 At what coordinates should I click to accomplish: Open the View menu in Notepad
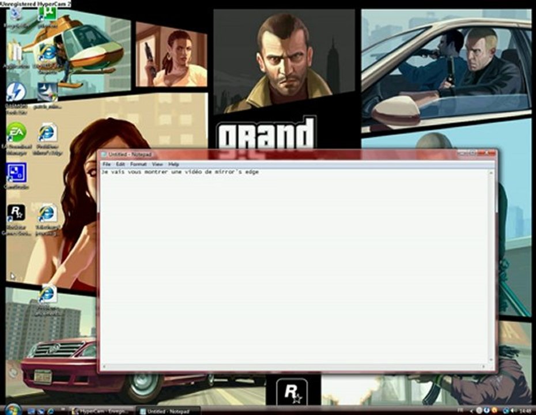point(157,164)
